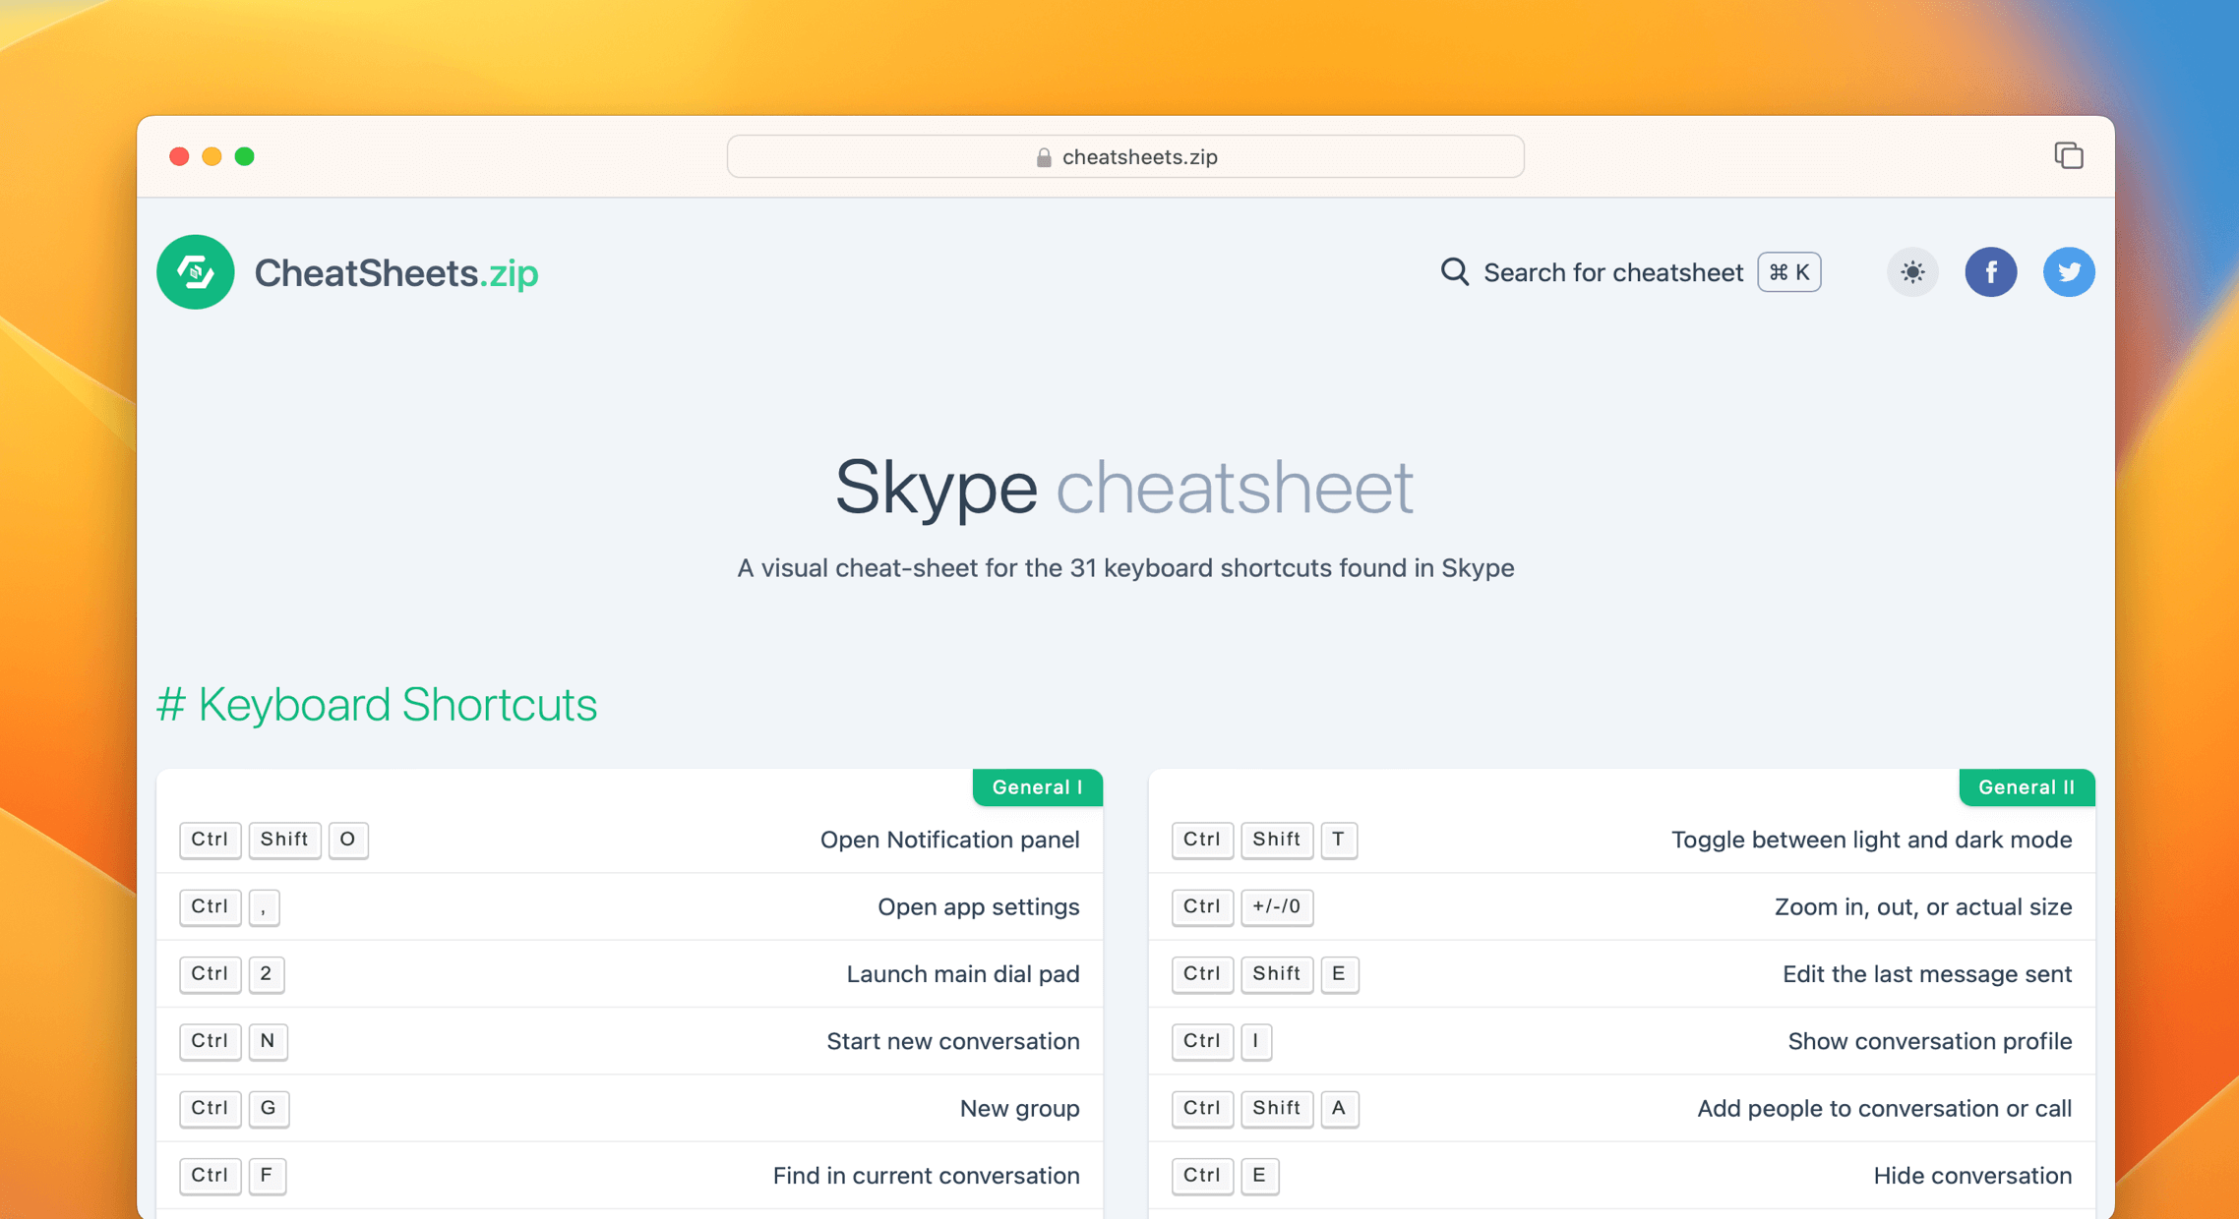Open the Facebook page icon
2239x1219 pixels.
(1991, 272)
